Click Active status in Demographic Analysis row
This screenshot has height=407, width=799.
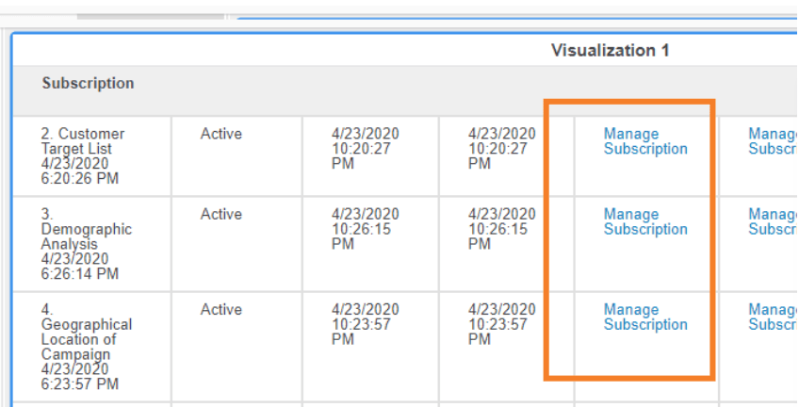[x=221, y=215]
